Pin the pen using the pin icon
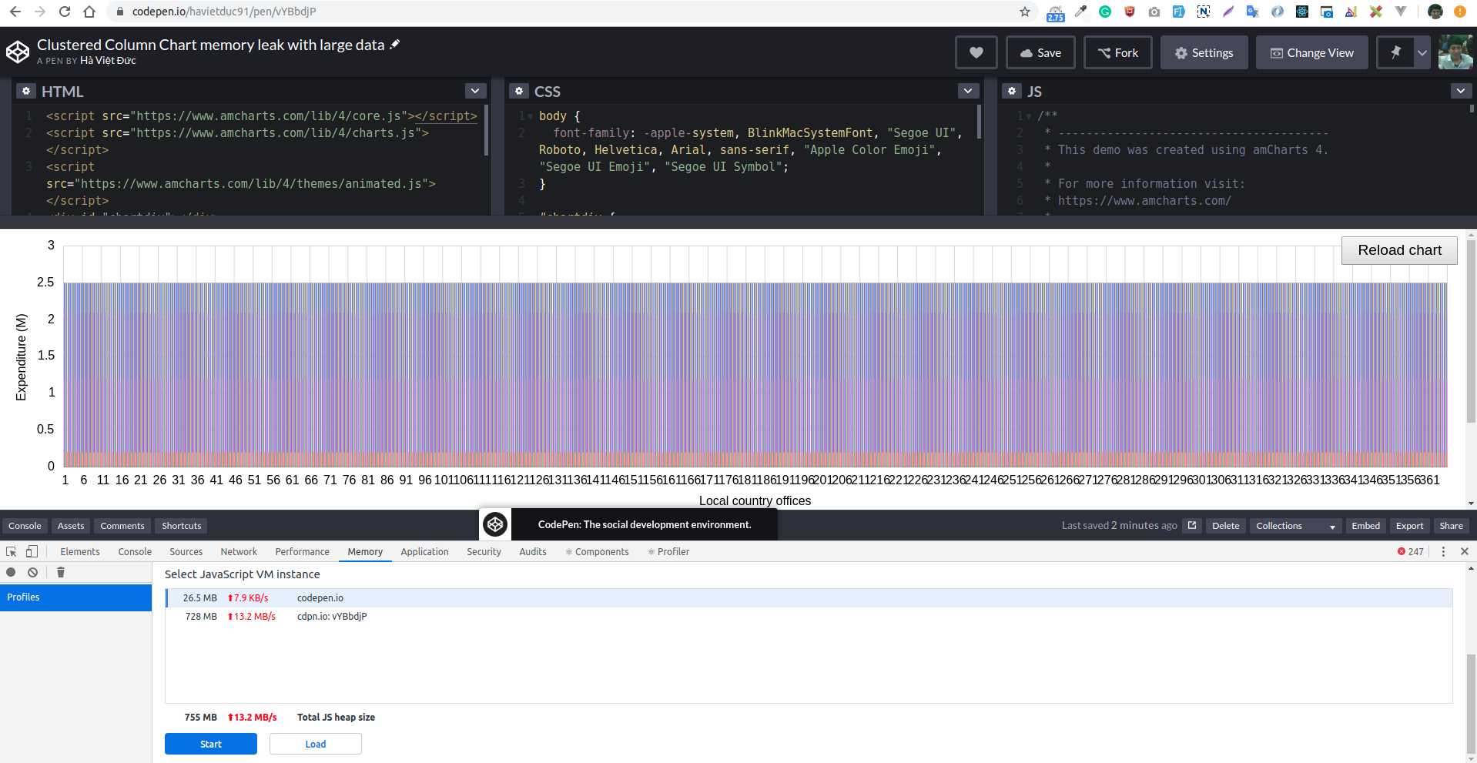Viewport: 1477px width, 763px height. pyautogui.click(x=1395, y=52)
